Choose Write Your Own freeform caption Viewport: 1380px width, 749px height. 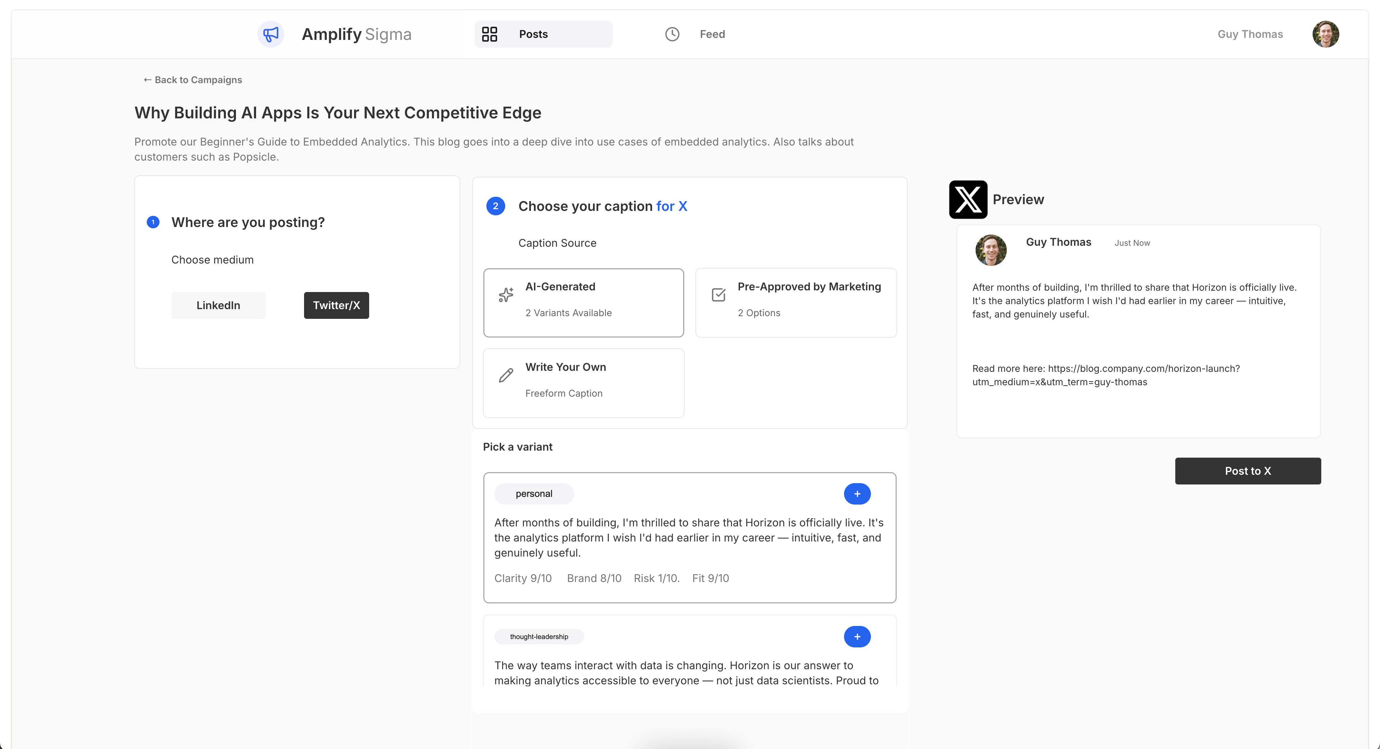583,383
